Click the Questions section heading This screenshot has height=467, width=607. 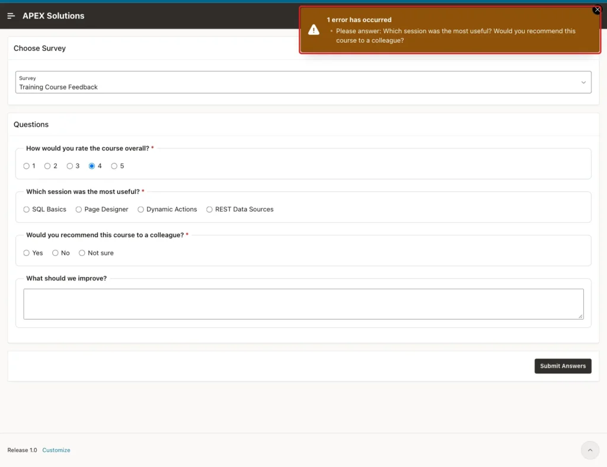coord(31,124)
